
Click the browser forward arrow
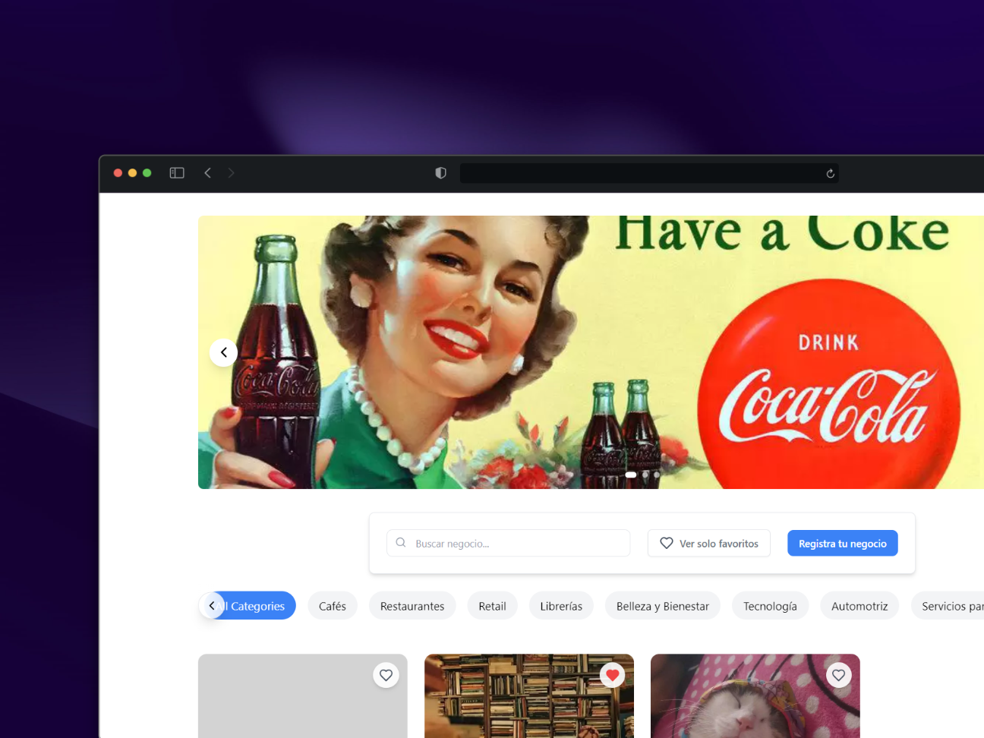(x=231, y=173)
